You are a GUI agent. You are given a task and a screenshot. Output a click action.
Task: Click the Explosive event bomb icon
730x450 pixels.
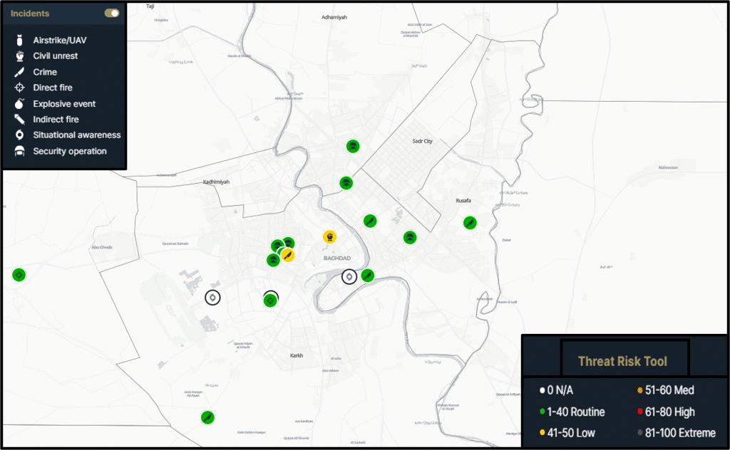[x=20, y=104]
